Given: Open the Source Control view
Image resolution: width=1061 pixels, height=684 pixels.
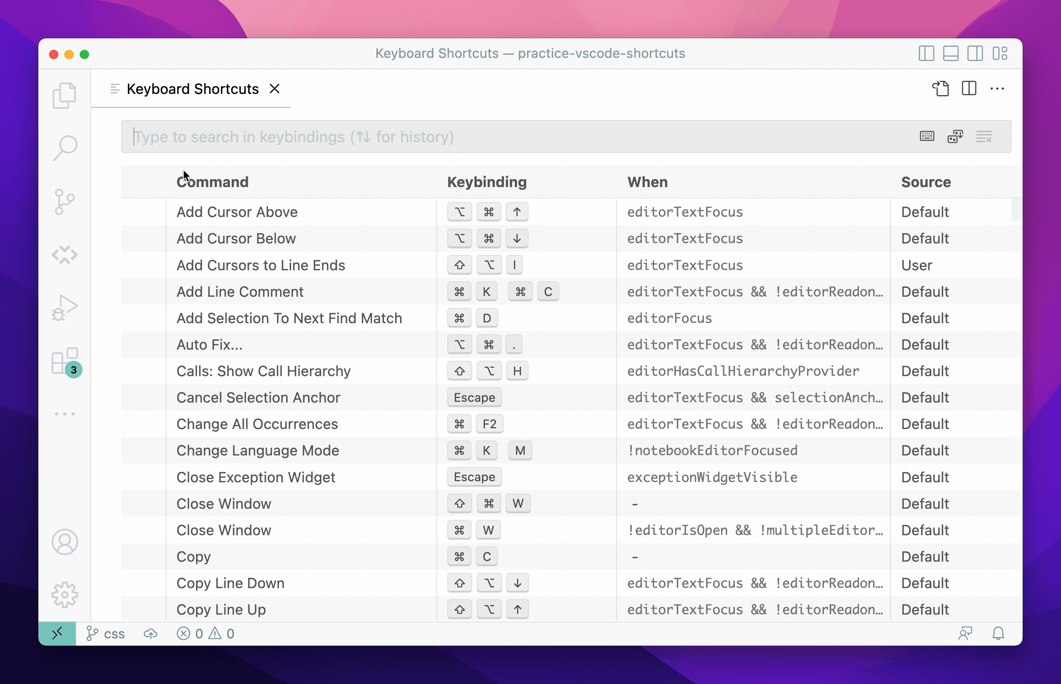Looking at the screenshot, I should [65, 201].
